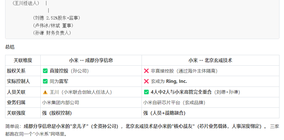Select the 小米 ↔ 北京玄戒技术 column header
The height and width of the screenshot is (140, 284).
210,60
